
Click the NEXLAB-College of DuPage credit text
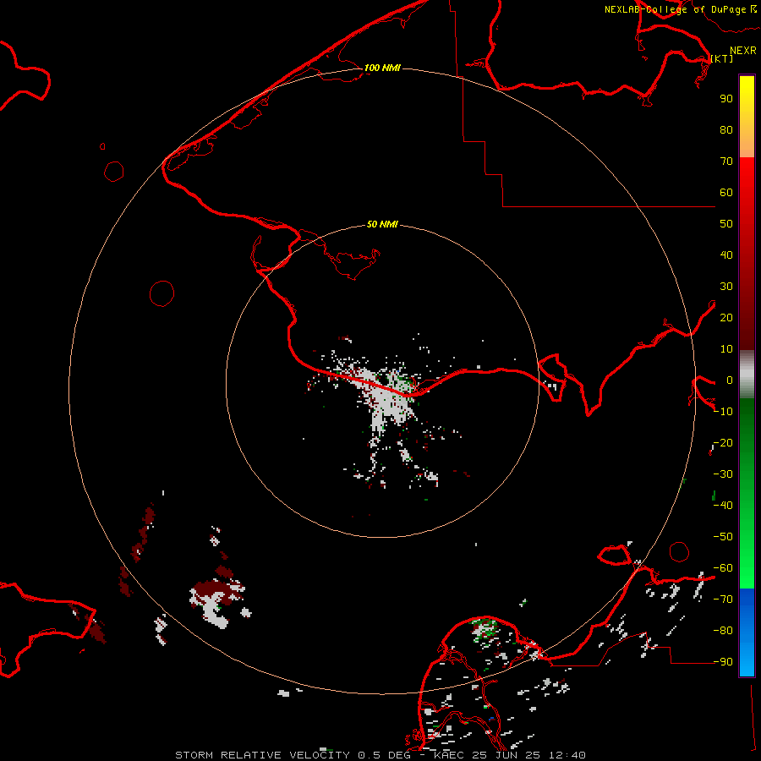pyautogui.click(x=675, y=9)
